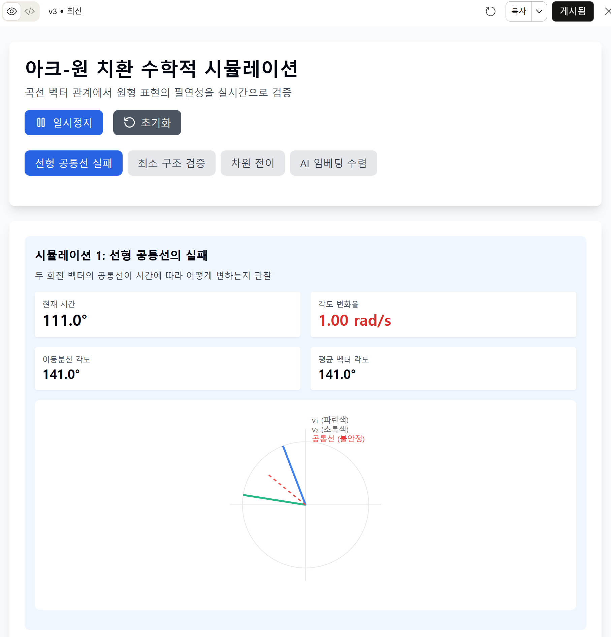The image size is (611, 637).
Task: Open the v3 최신 version selector
Action: (x=65, y=11)
